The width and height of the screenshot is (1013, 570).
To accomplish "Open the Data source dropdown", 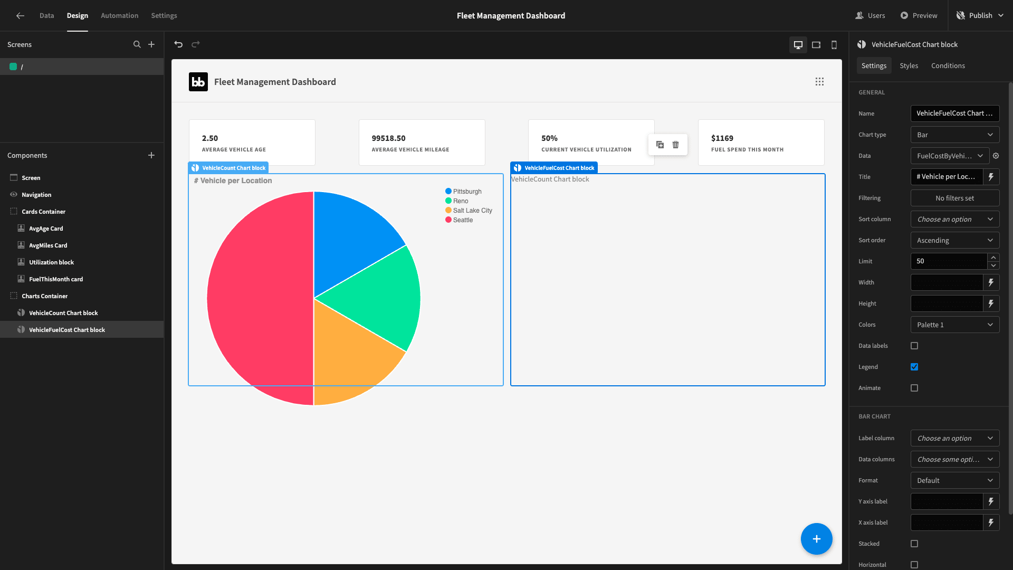I will [x=950, y=156].
